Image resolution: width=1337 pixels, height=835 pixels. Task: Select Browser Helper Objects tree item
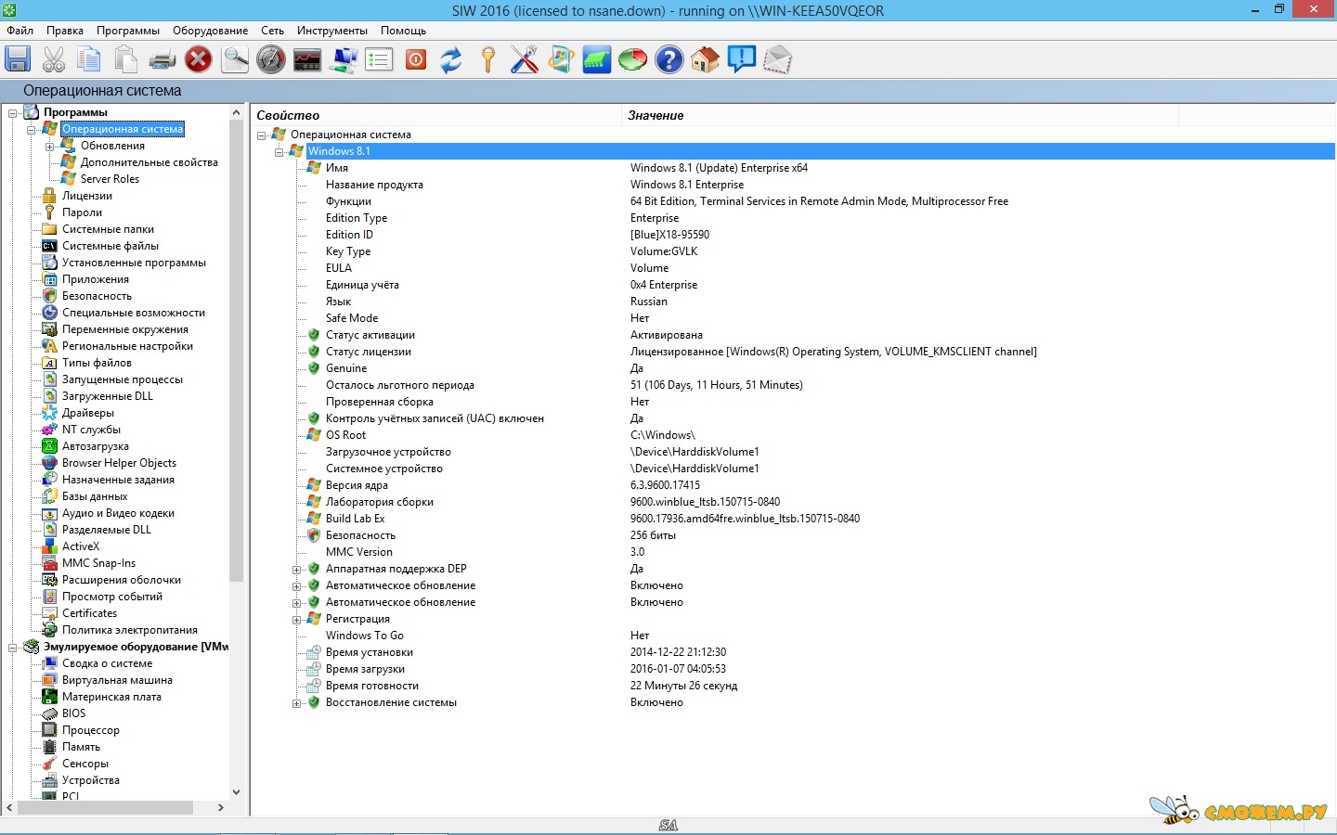[x=119, y=463]
